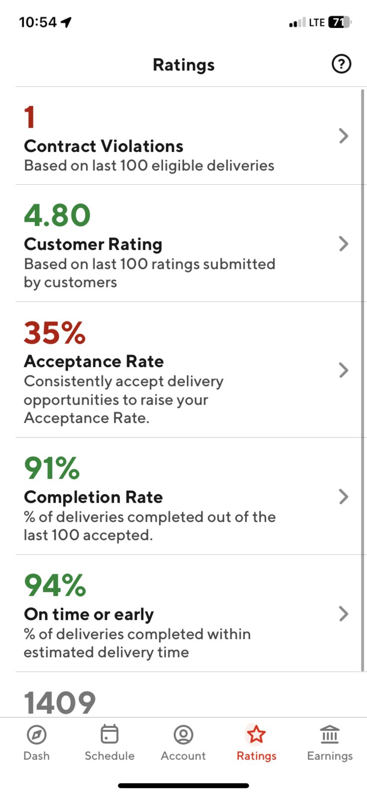Tap the battery indicator in status bar

[x=340, y=22]
